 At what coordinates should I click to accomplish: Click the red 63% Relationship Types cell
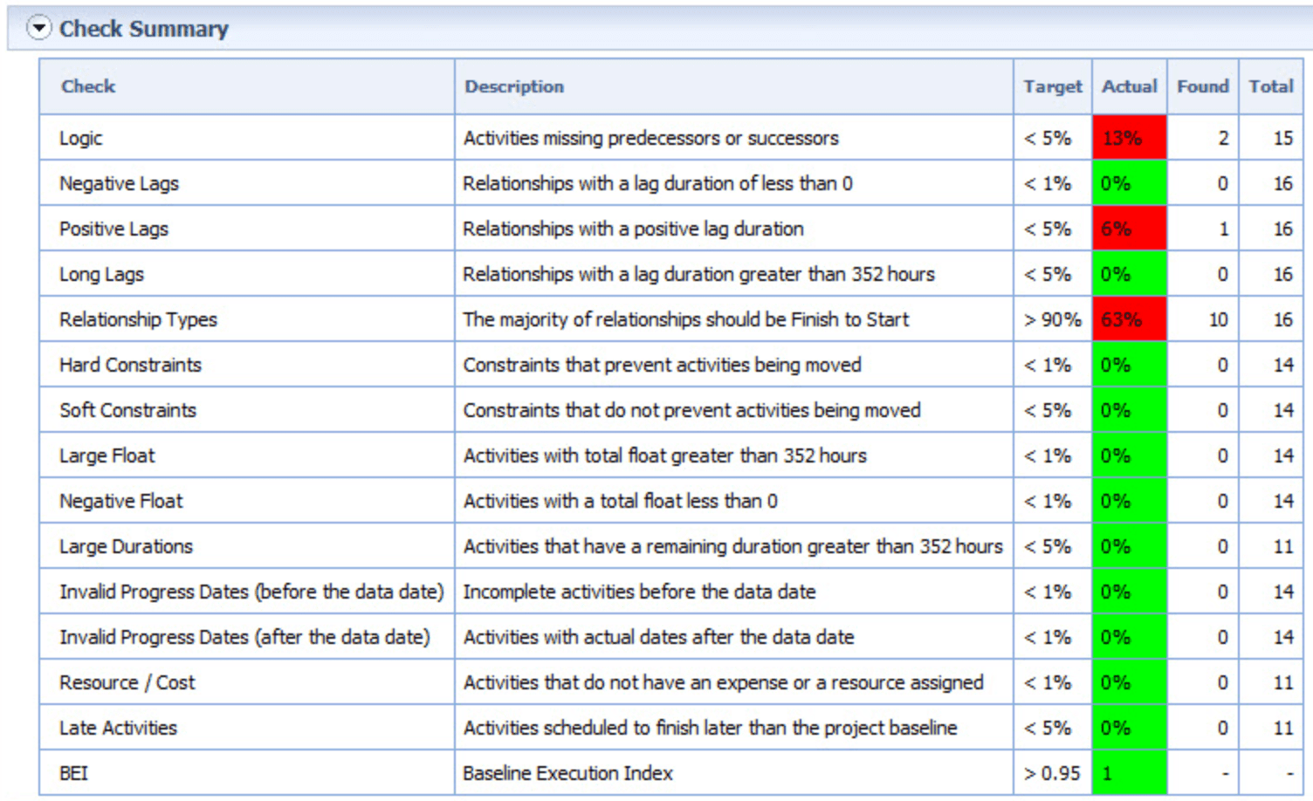tap(1130, 319)
